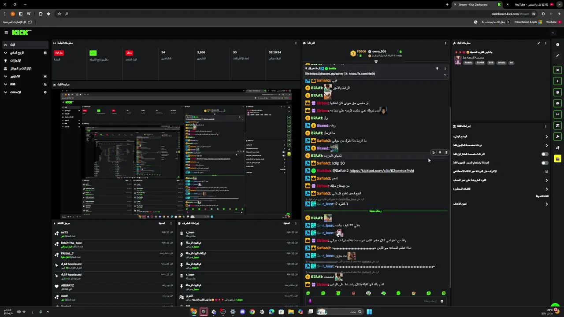The width and height of the screenshot is (564, 317).
Task: Click the yellow clip icon in right rail
Action: (x=557, y=158)
